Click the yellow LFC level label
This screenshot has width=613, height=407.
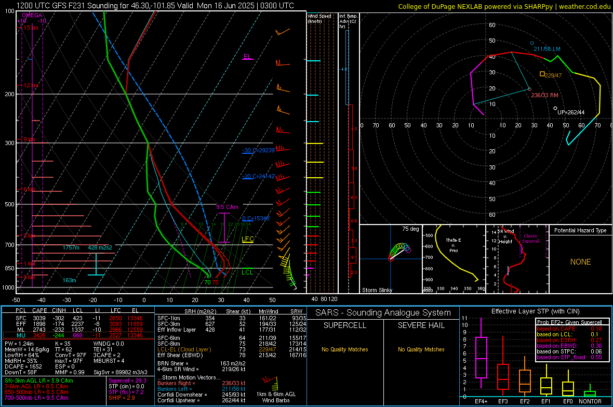click(x=247, y=239)
